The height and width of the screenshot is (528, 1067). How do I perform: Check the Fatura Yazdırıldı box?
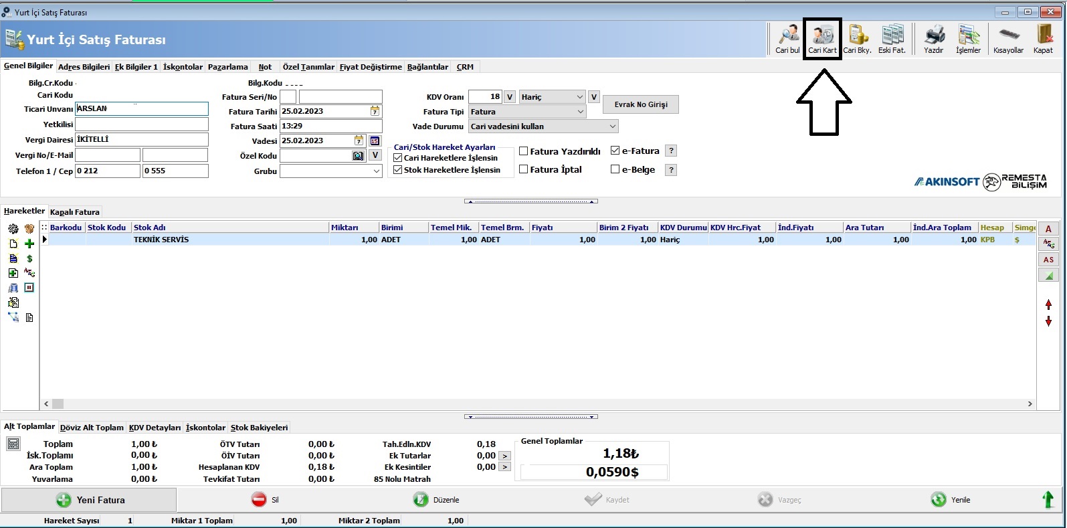pyautogui.click(x=524, y=151)
